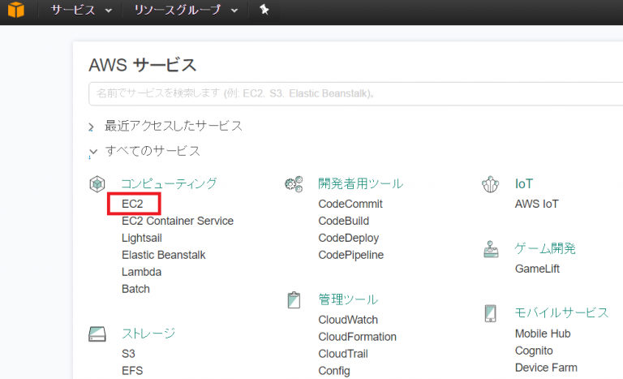Click the ストレージ category heading
The image size is (623, 379).
click(x=148, y=334)
